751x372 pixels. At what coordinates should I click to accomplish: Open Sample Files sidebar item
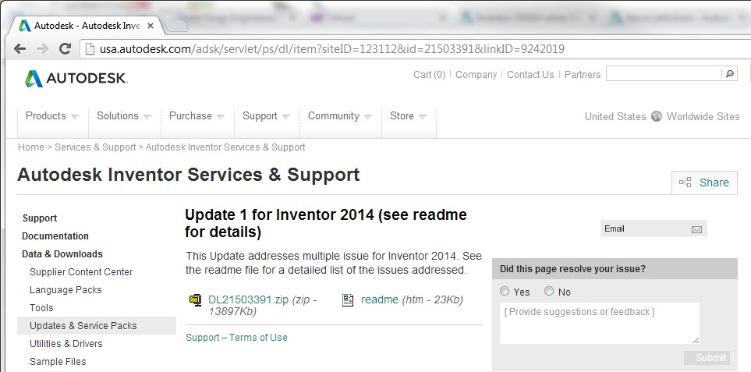58,362
